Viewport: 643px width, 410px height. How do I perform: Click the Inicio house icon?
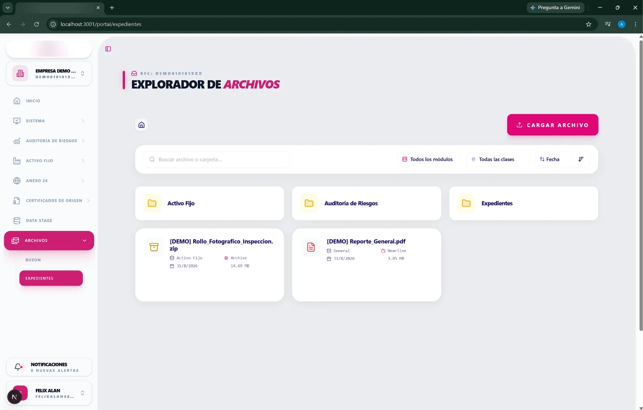coord(17,101)
